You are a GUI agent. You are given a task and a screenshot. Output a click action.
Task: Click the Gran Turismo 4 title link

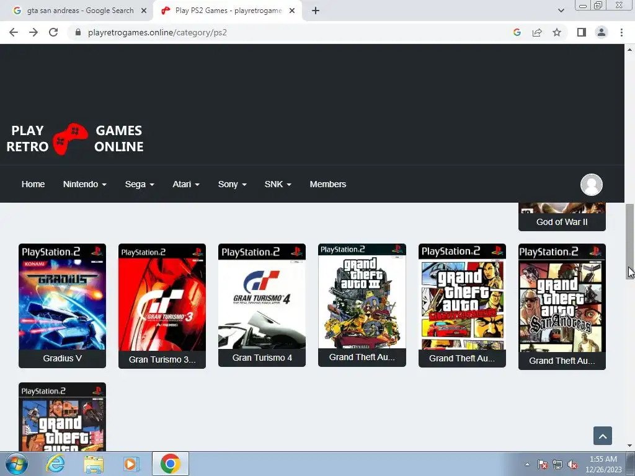[262, 358]
